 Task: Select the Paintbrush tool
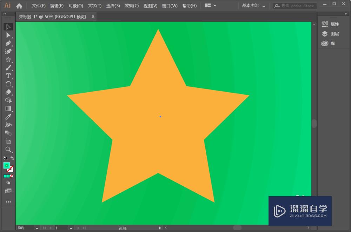8,68
